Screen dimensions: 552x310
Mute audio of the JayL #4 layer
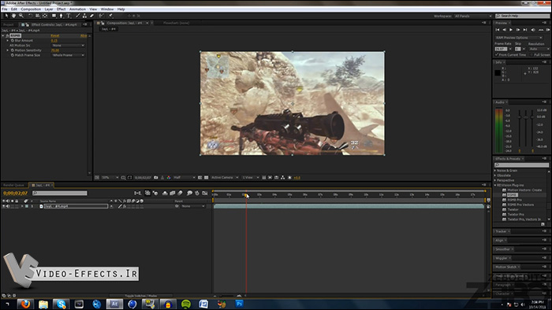point(8,206)
